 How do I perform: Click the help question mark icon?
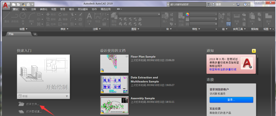(x=245, y=4)
